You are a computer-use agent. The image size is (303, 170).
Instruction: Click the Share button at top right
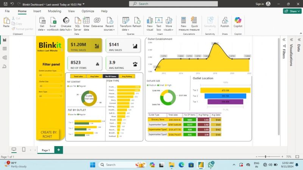(x=291, y=11)
